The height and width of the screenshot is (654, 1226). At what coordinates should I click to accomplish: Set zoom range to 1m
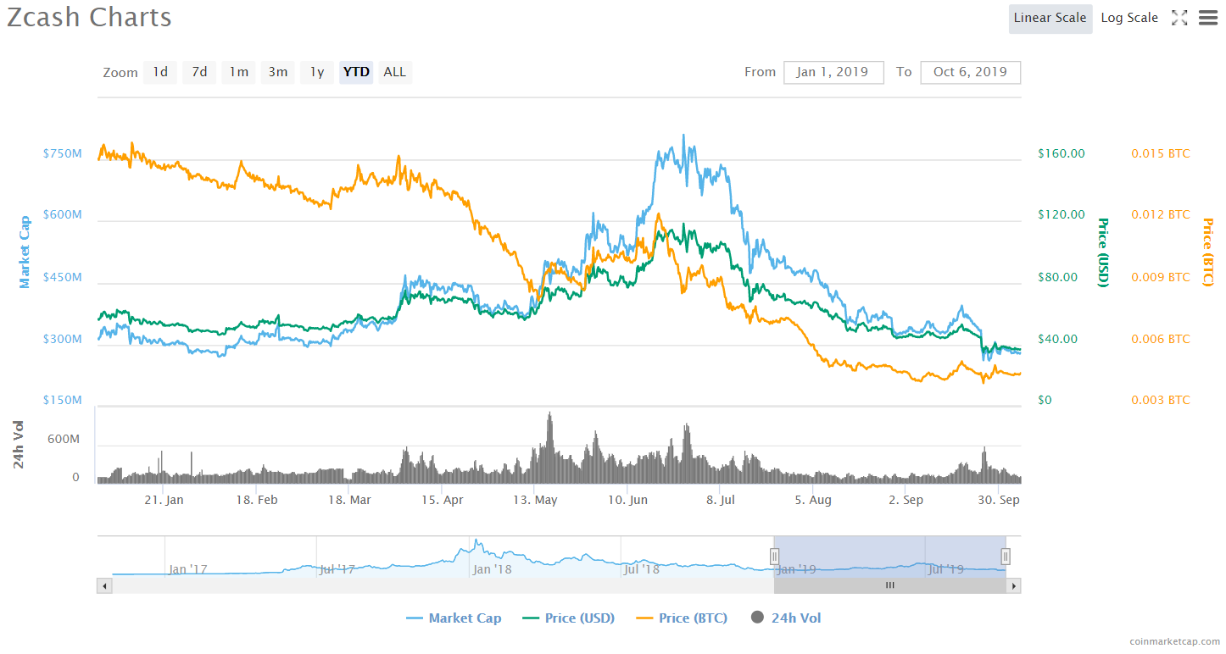tap(239, 72)
